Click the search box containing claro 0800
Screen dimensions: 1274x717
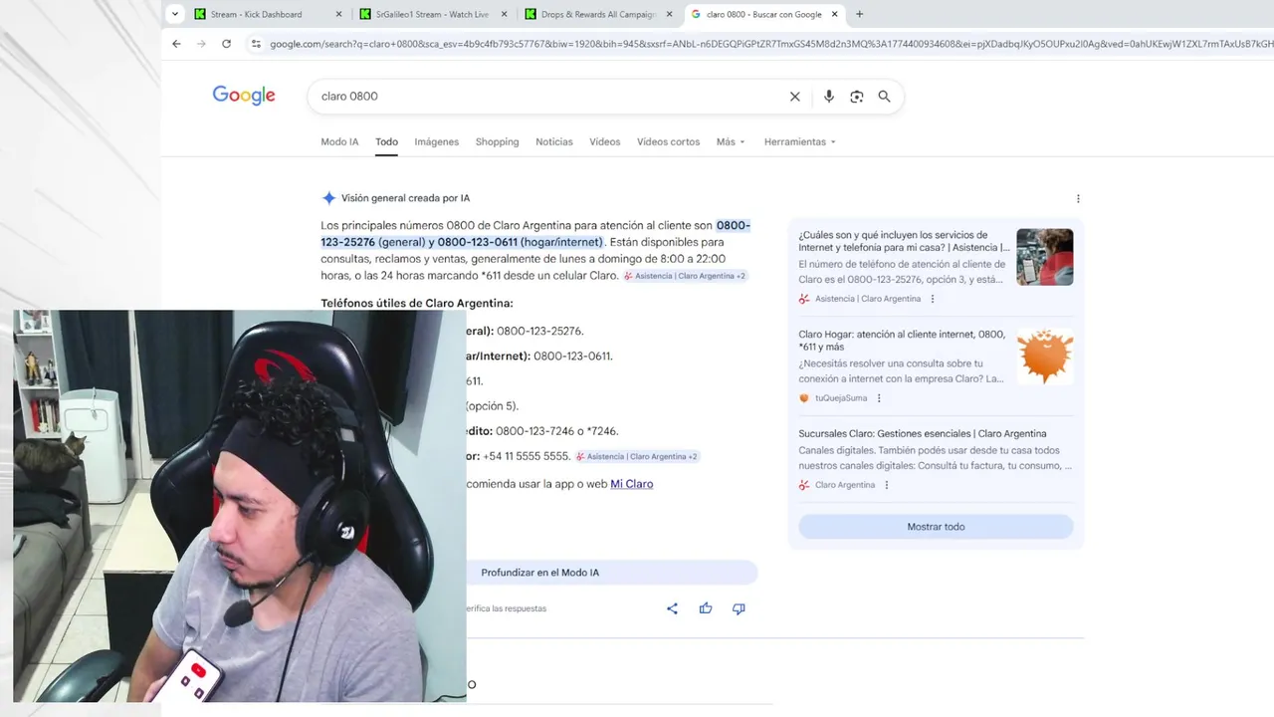[547, 97]
